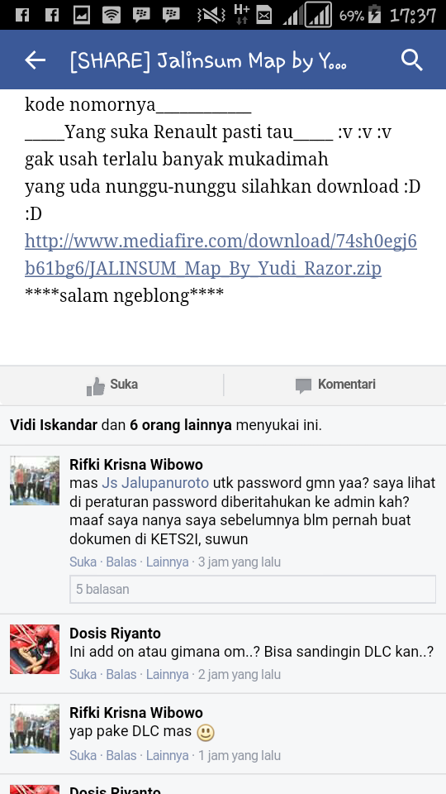Tap the thumbs-up Suka icon
Viewport: 446px width, 794px height.
96,386
